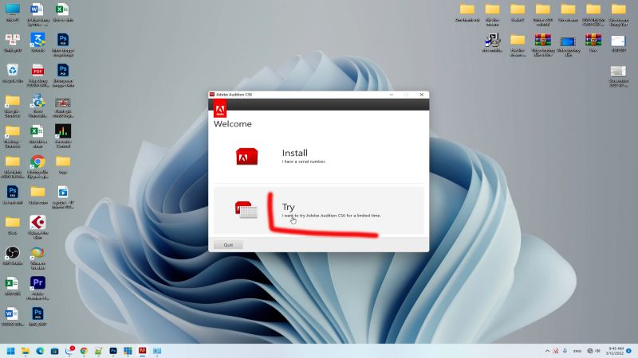Open the Windows Start menu
638x358 pixels.
(x=11, y=350)
